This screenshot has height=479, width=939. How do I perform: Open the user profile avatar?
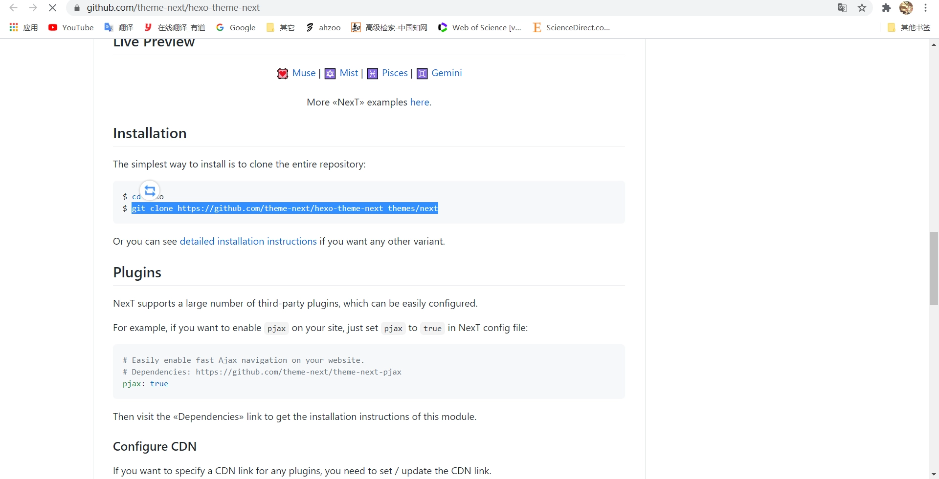pos(906,8)
